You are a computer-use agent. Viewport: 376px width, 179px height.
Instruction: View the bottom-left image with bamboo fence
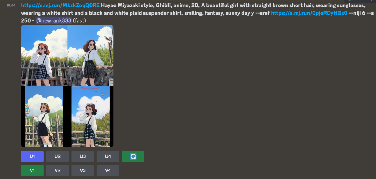(44, 117)
